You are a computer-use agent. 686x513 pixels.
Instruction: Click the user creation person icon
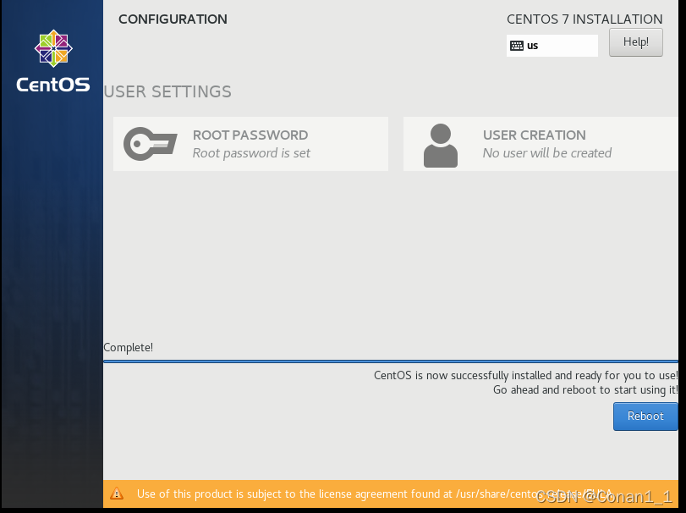(441, 146)
